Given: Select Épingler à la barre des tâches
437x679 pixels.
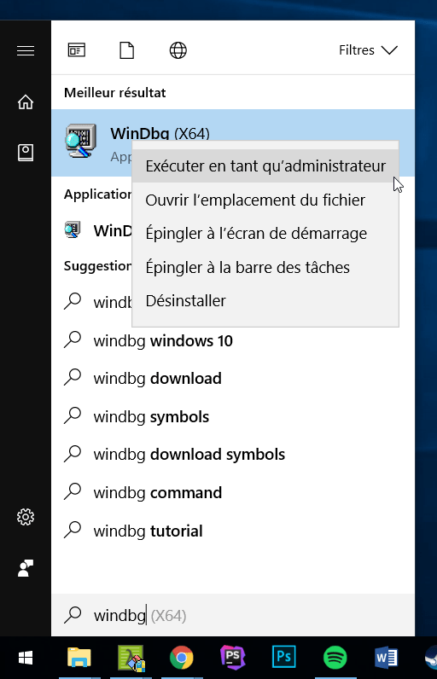Looking at the screenshot, I should click(265, 267).
